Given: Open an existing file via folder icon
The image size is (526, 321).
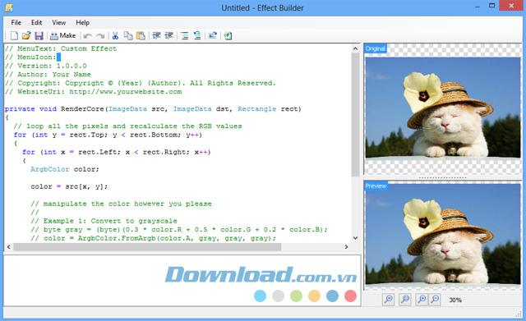Looking at the screenshot, I should point(26,35).
